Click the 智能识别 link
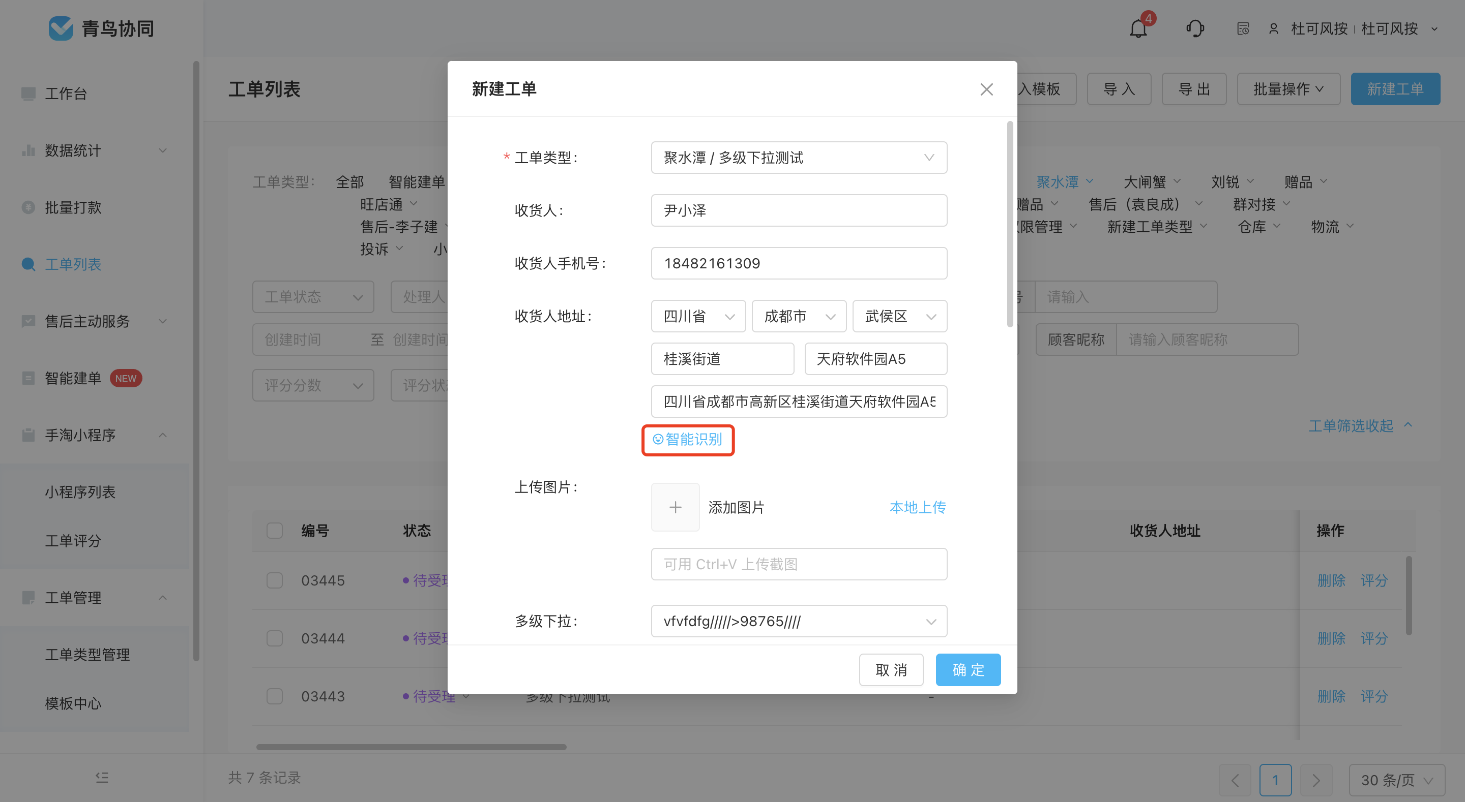This screenshot has height=802, width=1465. pos(688,439)
